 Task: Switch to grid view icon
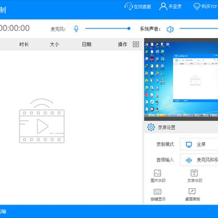[x=136, y=44]
